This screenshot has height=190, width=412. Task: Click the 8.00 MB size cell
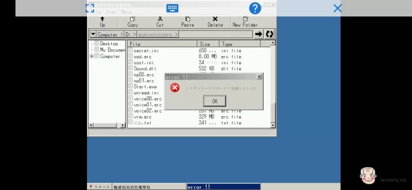(208, 56)
